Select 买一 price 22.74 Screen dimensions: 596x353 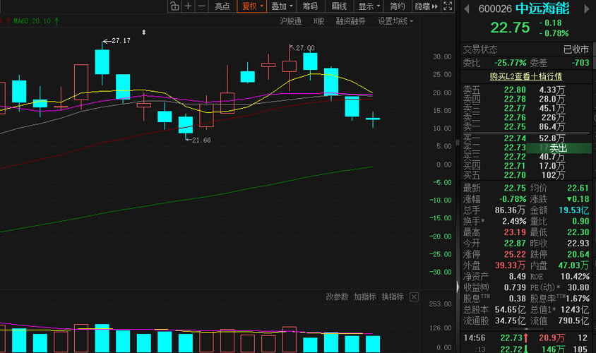(515, 138)
